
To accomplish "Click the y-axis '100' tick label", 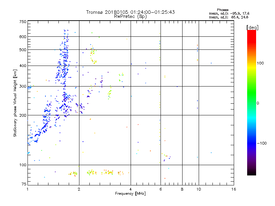I will pyautogui.click(x=23, y=165).
